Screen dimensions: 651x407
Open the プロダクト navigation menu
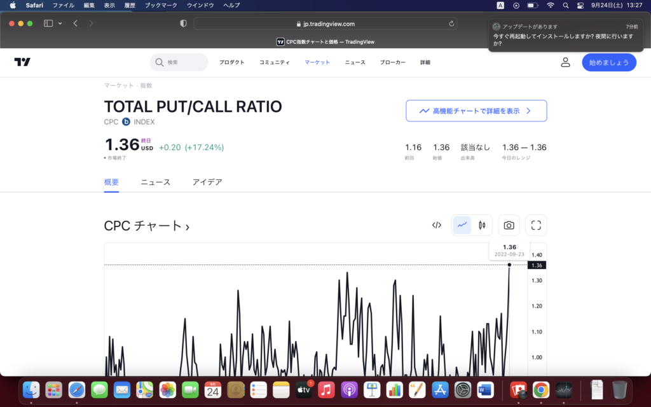(x=231, y=62)
